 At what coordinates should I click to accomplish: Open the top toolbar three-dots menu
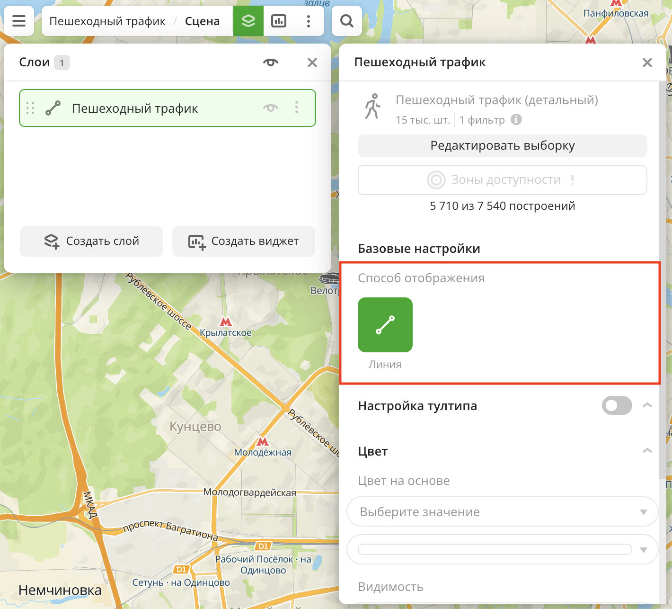coord(308,21)
